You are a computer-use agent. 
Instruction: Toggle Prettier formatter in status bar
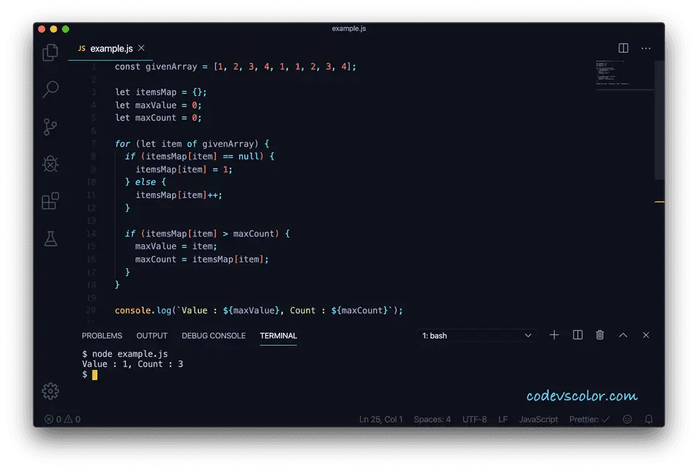click(x=588, y=419)
